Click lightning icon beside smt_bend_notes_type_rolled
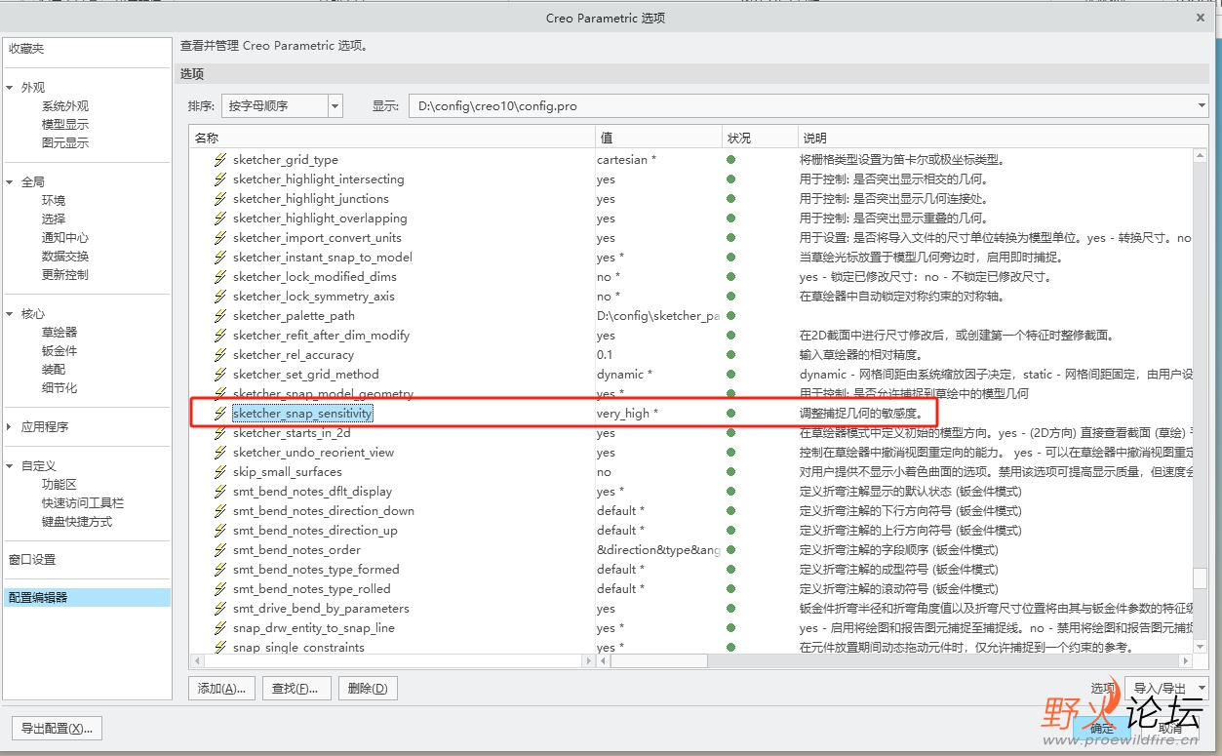Screen dimensions: 1222x756 coord(220,589)
